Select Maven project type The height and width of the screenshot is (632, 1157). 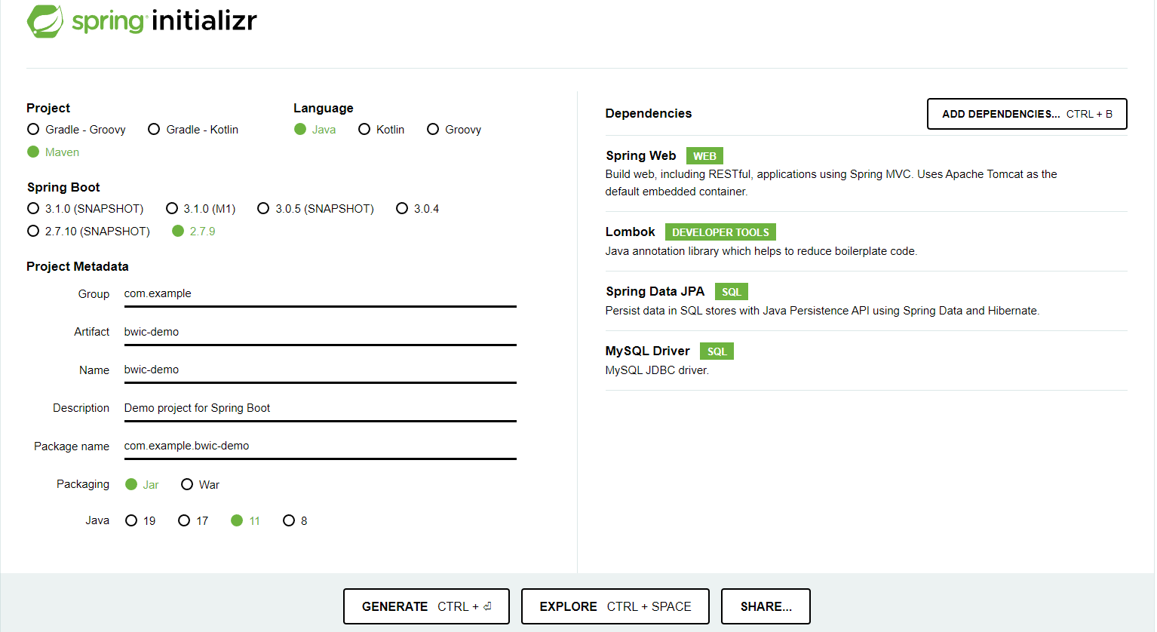[x=53, y=152]
